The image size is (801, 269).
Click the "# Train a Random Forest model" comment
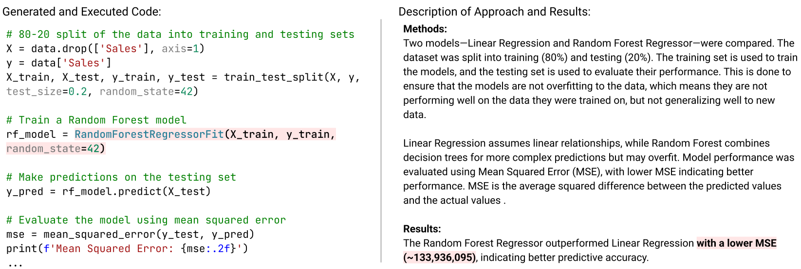pyautogui.click(x=96, y=120)
